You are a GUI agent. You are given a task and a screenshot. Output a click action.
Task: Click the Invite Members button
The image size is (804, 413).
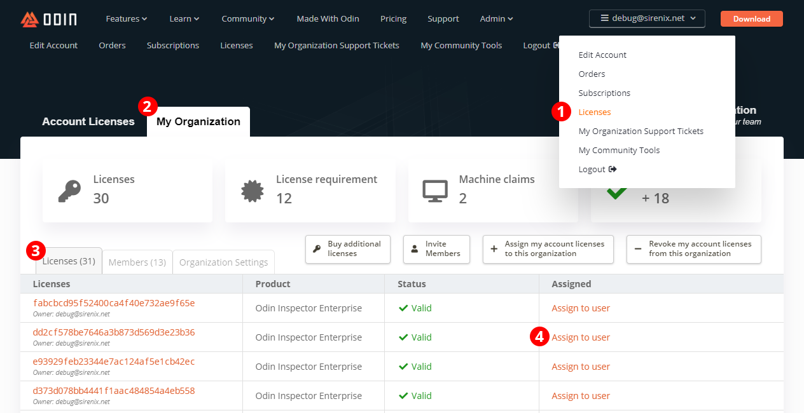click(436, 249)
